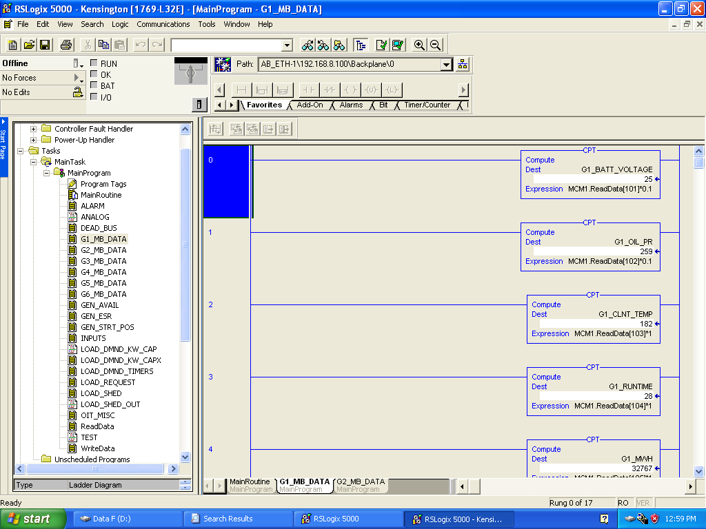
Task: Click the Open file toolbar icon
Action: (x=29, y=45)
